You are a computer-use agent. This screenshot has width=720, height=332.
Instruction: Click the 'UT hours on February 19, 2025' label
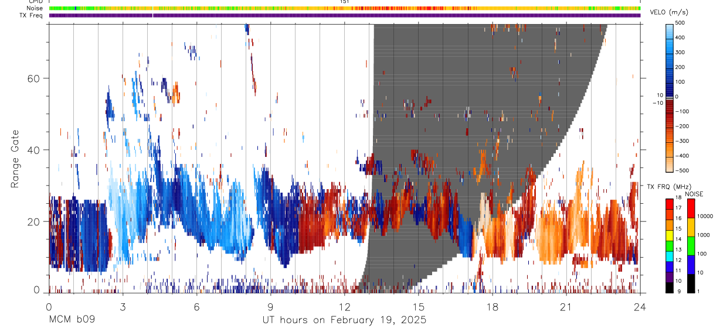(x=344, y=321)
